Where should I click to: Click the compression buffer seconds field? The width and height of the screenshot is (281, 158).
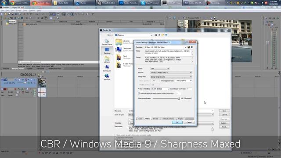click(178, 93)
